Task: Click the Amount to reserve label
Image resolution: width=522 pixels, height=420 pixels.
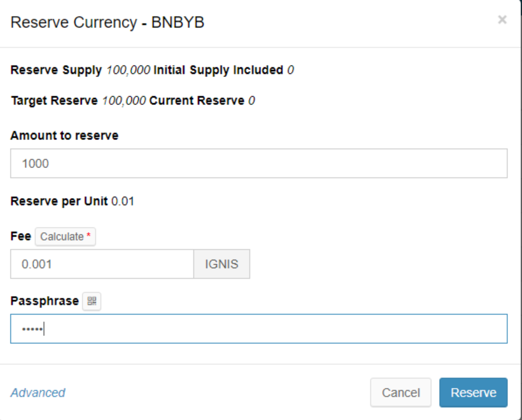Action: [x=64, y=135]
